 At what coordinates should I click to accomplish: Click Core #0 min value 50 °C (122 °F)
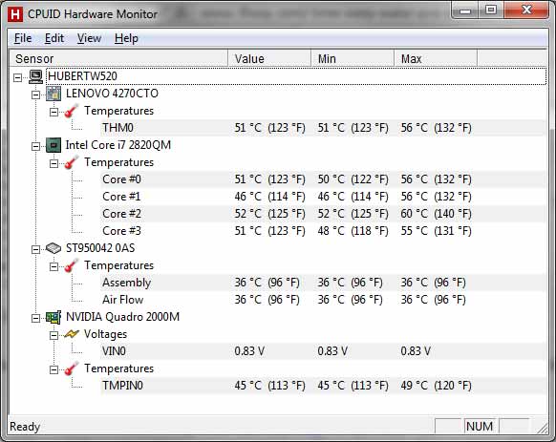click(353, 179)
